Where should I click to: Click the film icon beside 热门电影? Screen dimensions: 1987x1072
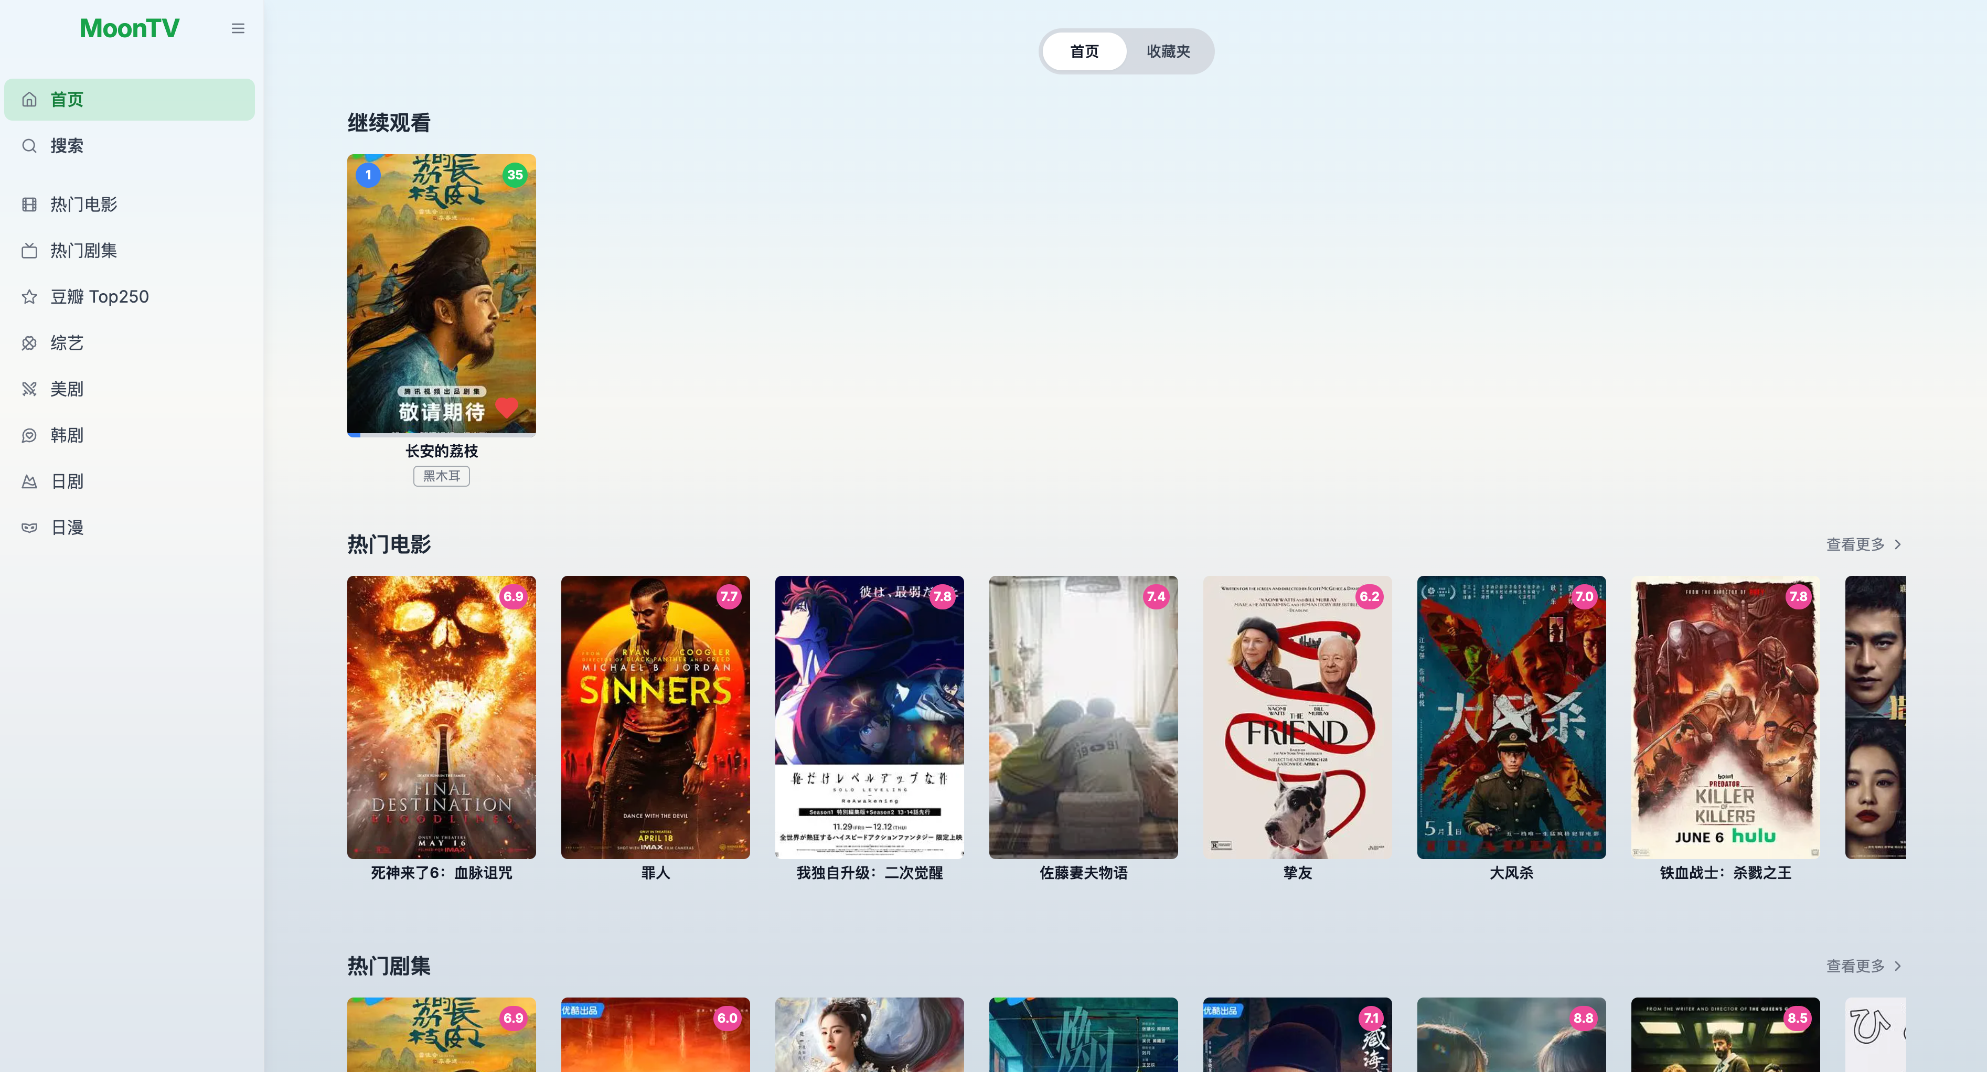click(29, 205)
